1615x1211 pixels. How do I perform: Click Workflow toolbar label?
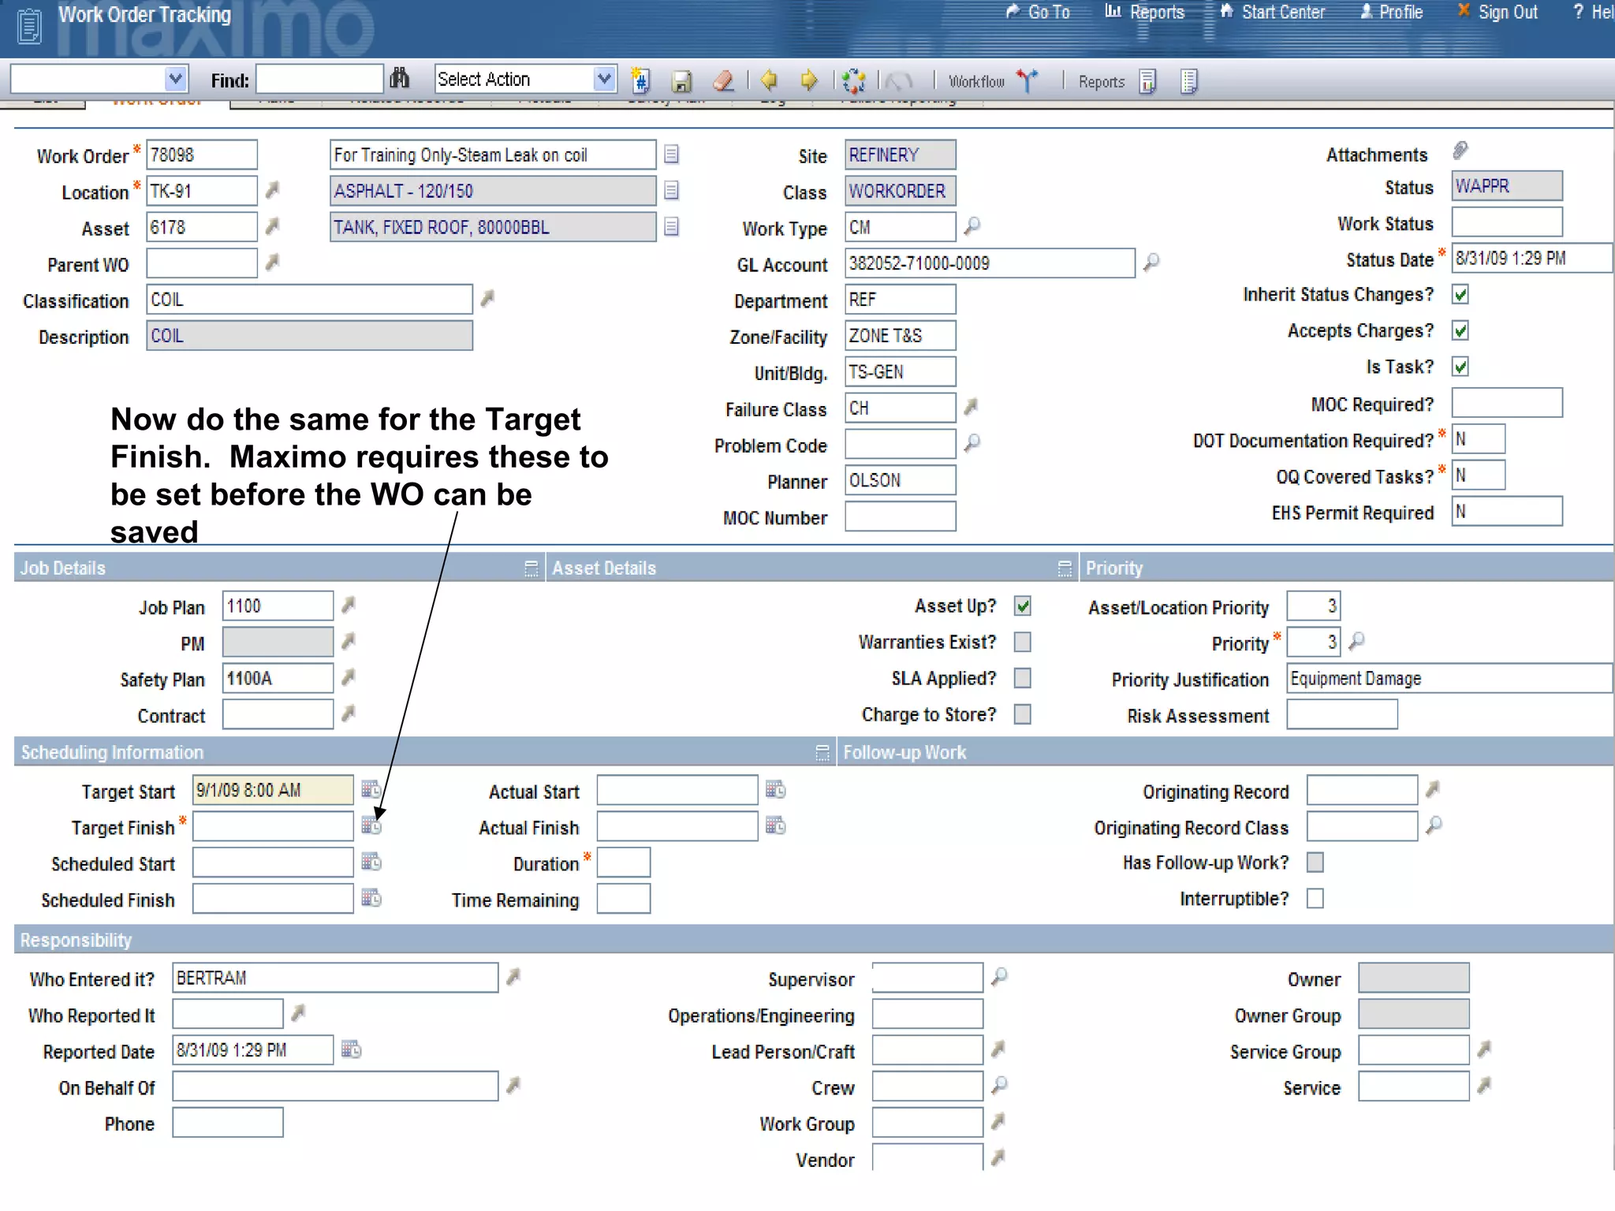[x=976, y=81]
